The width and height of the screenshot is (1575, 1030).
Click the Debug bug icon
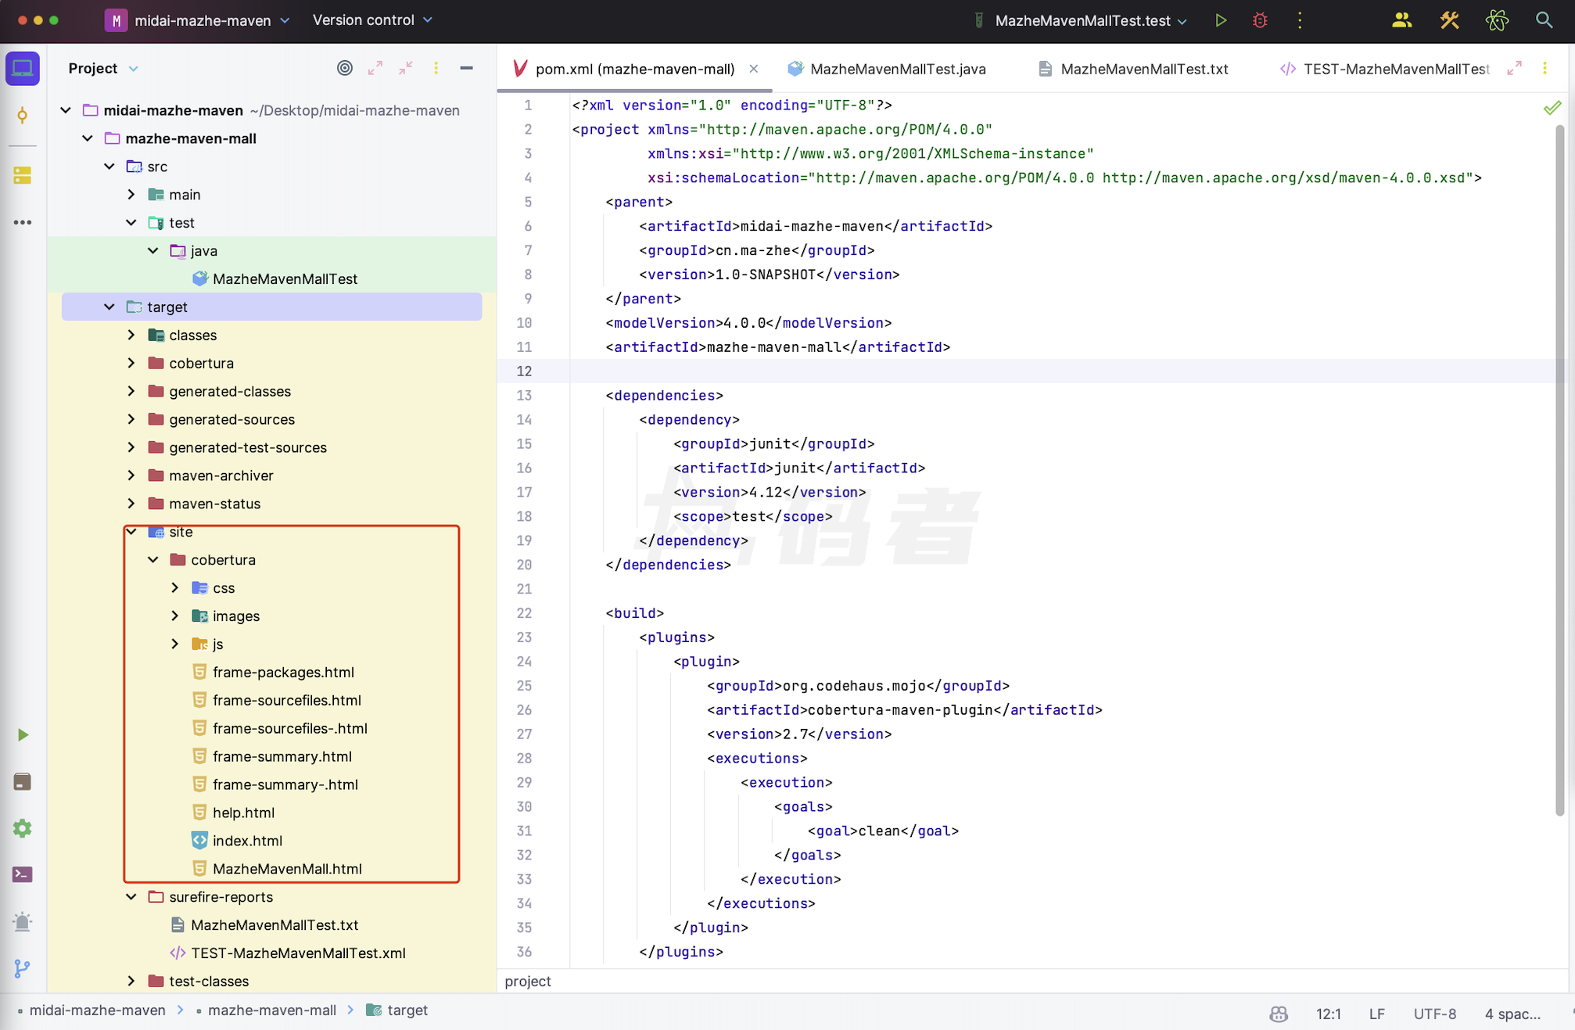pos(1259,20)
